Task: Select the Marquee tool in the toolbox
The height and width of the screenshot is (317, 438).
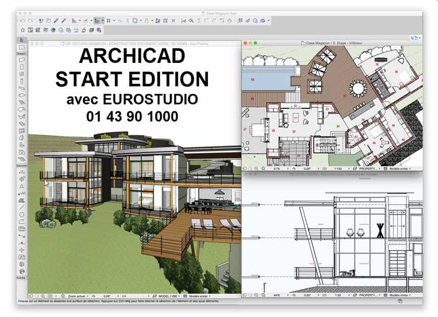Action: click(22, 48)
